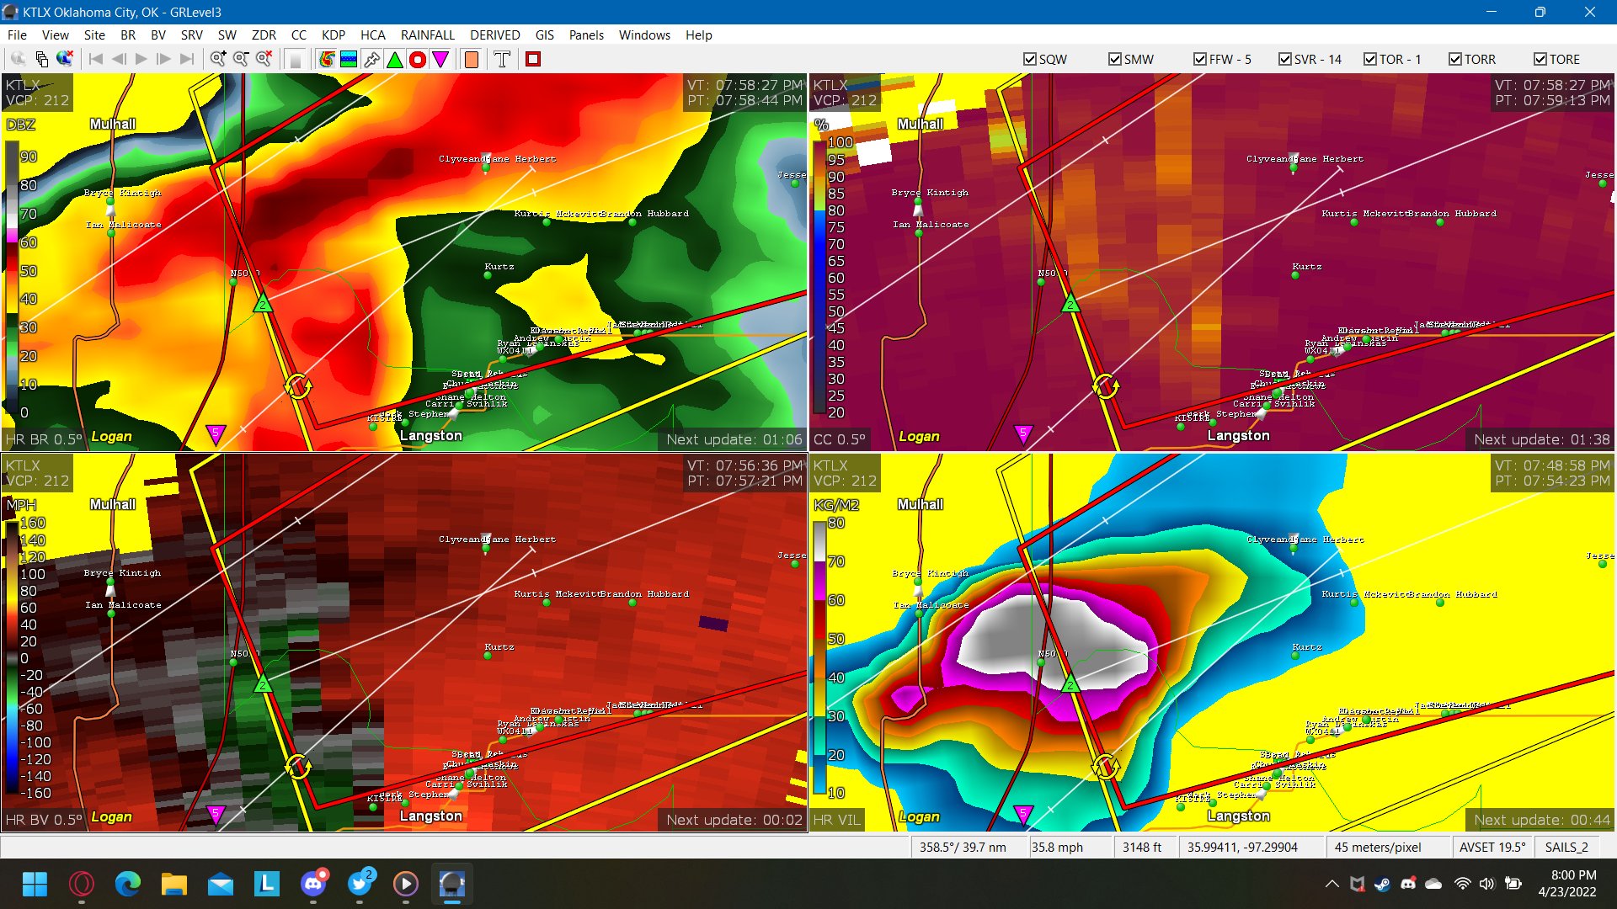Click the zoom in magnifier icon
The width and height of the screenshot is (1617, 909).
(218, 59)
